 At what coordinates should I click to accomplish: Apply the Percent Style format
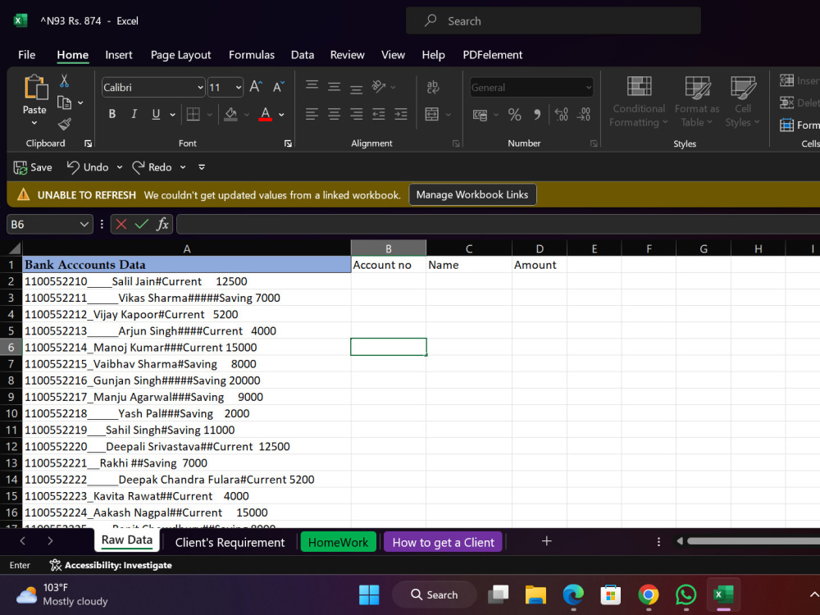(515, 115)
